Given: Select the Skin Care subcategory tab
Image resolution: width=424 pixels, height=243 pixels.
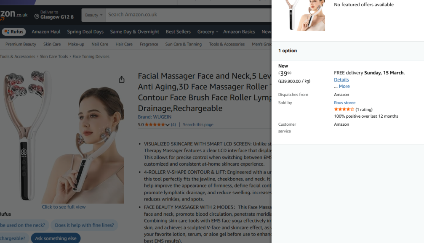Looking at the screenshot, I should click(x=52, y=44).
